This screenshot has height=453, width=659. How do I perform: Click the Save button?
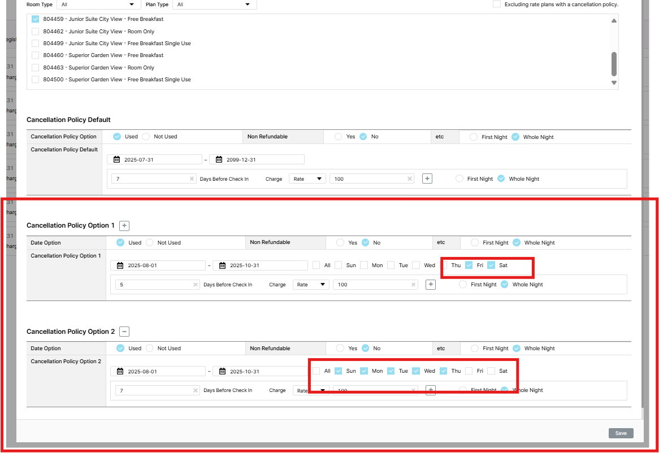[x=621, y=433]
